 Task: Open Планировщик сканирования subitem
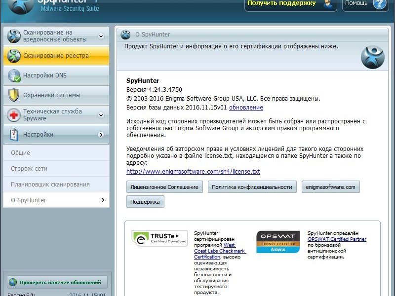pos(56,185)
